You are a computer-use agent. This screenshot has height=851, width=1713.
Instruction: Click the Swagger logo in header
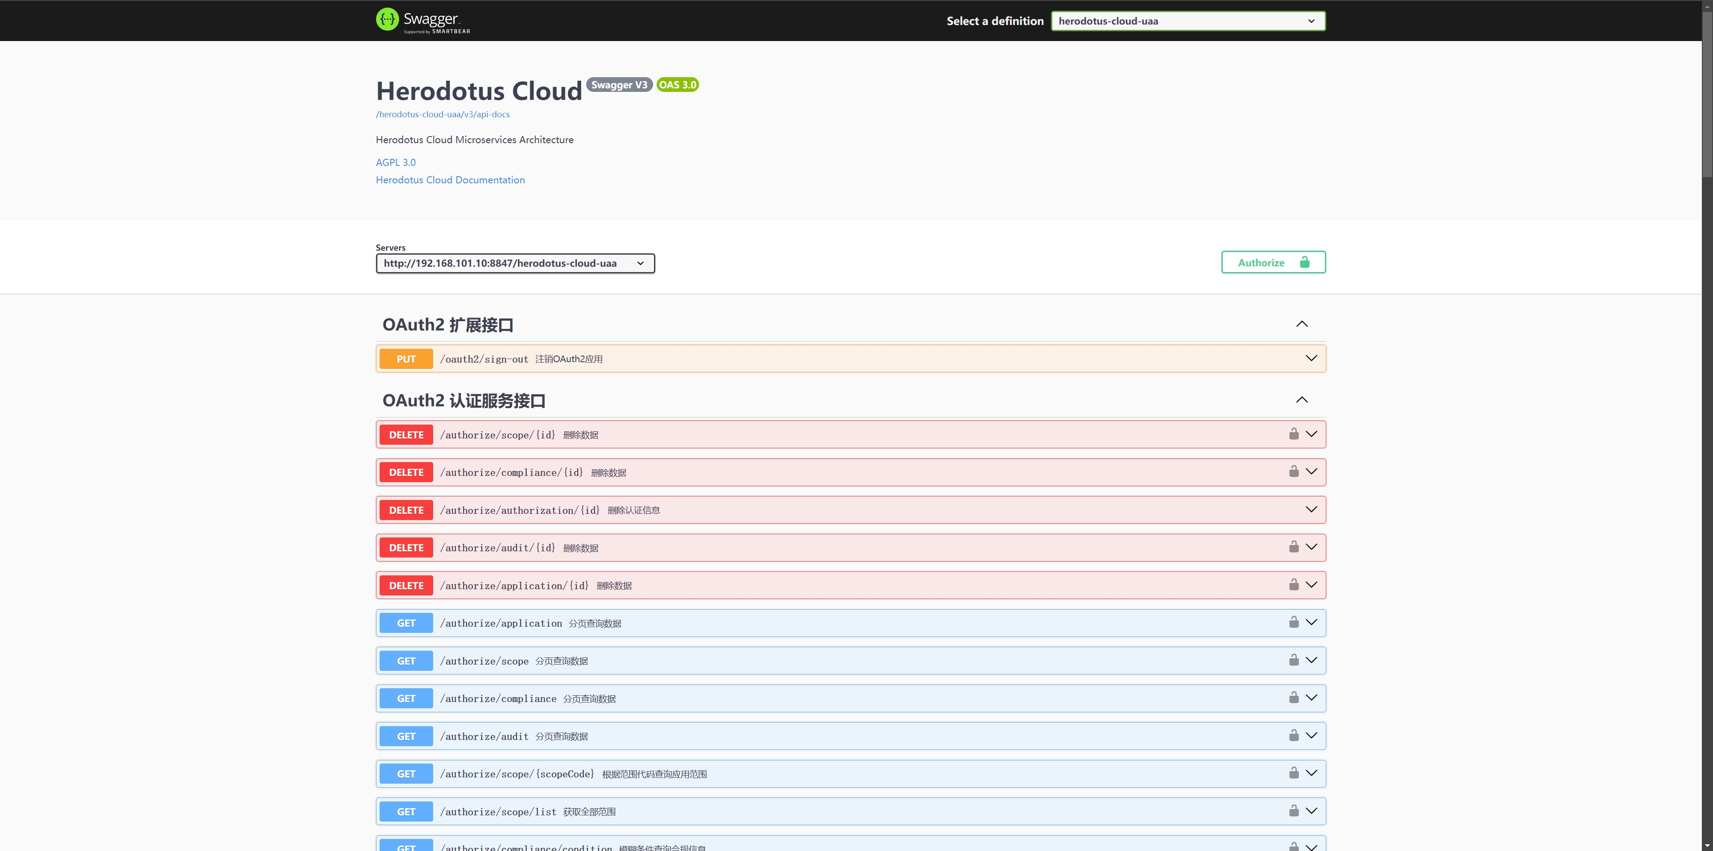[422, 21]
